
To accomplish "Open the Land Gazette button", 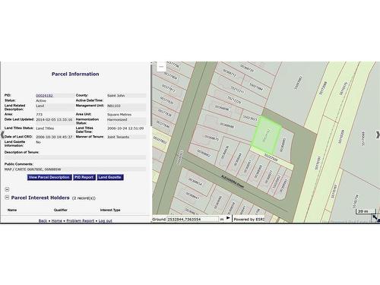I will pos(110,177).
